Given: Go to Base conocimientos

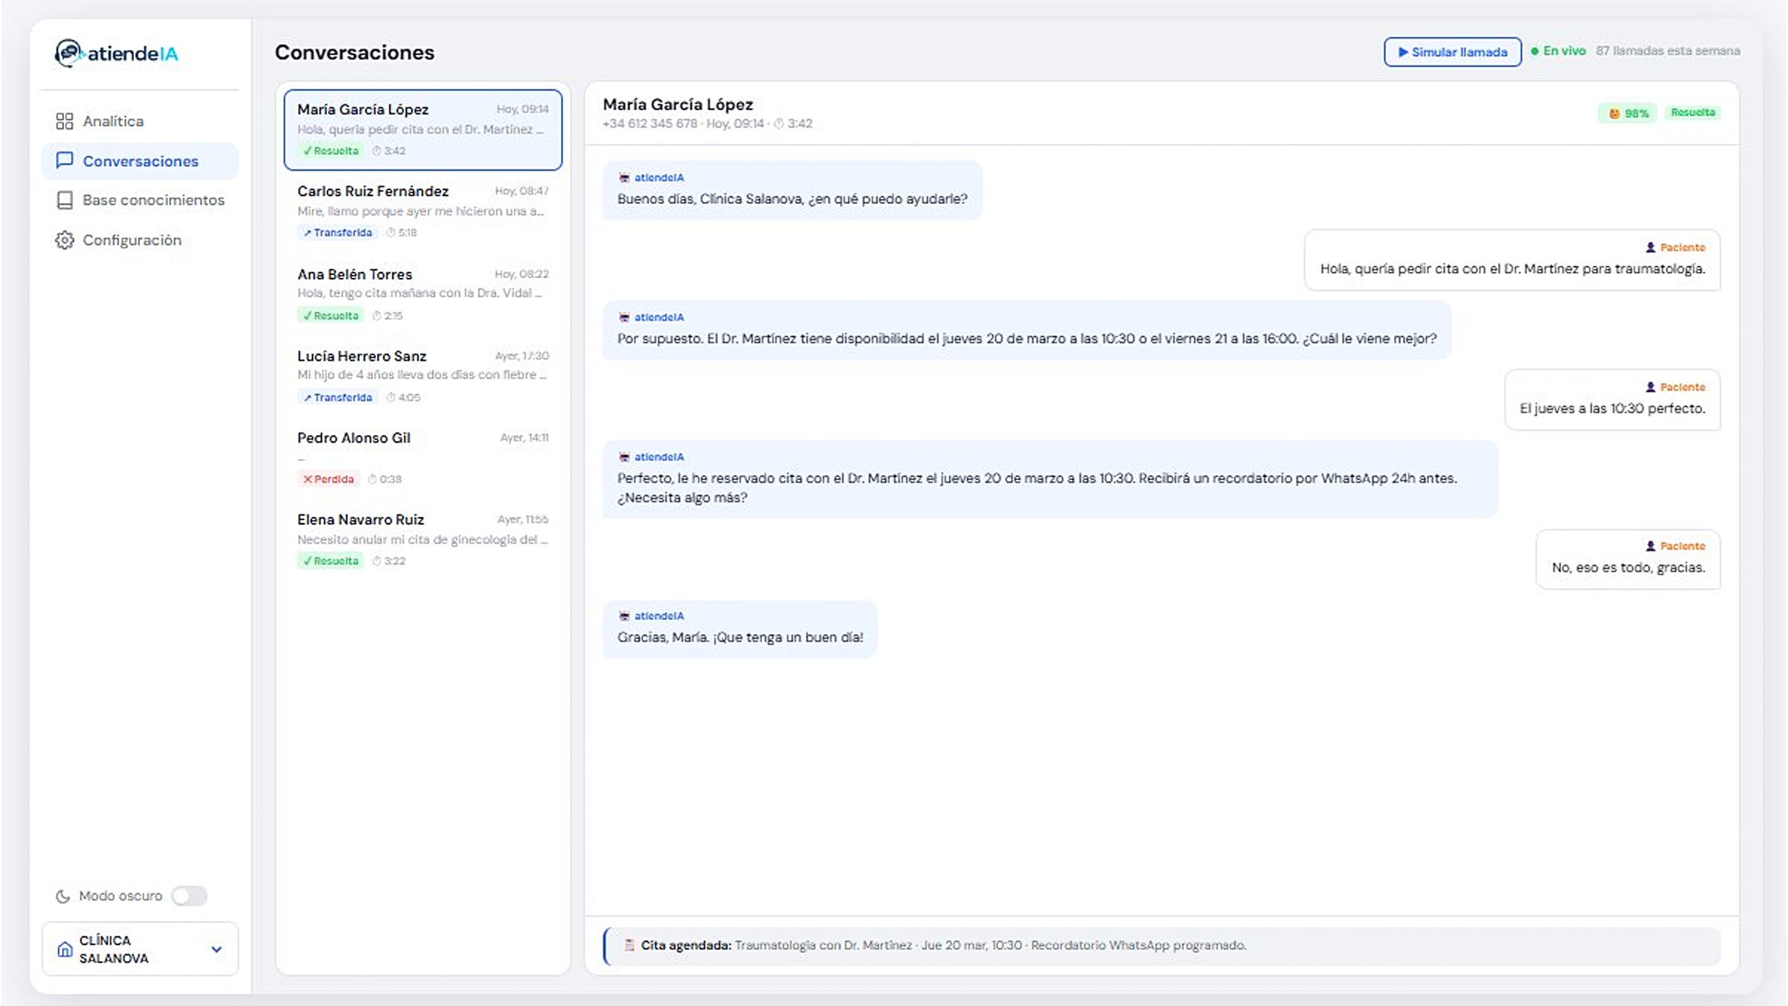Looking at the screenshot, I should point(153,200).
